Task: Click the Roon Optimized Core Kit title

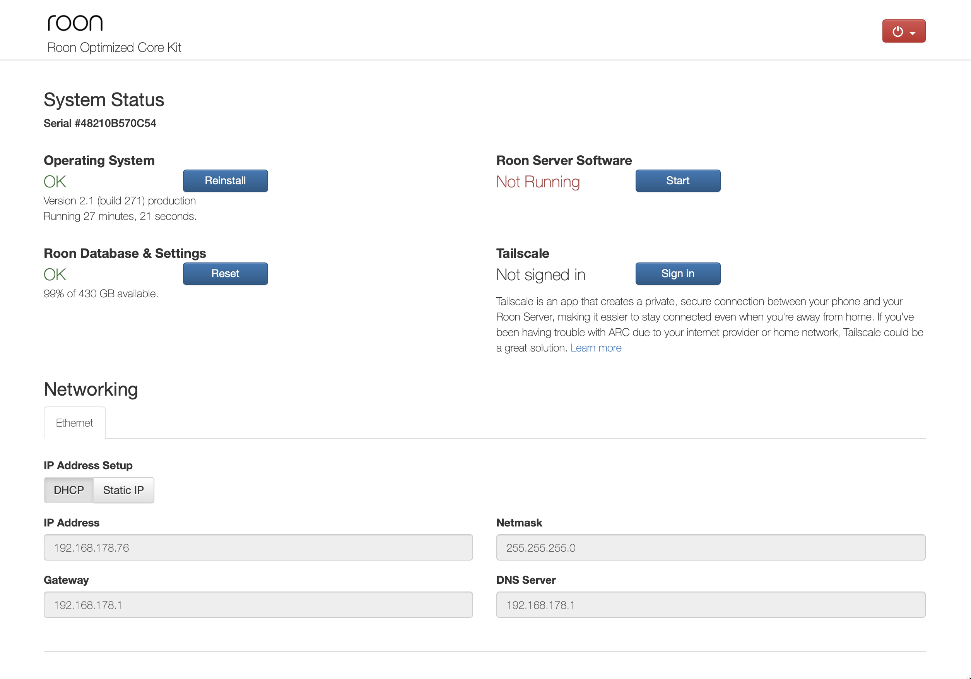Action: click(x=114, y=47)
